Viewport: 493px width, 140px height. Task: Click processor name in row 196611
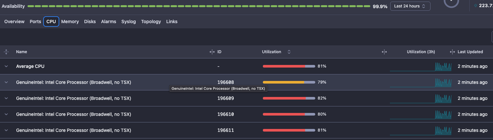[x=74, y=130]
